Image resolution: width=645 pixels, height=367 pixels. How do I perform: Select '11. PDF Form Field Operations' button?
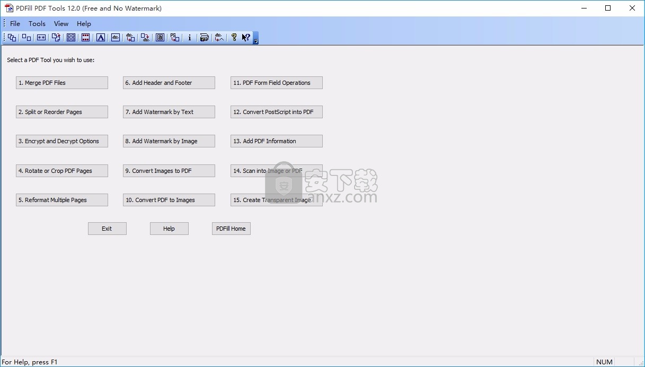coord(276,83)
